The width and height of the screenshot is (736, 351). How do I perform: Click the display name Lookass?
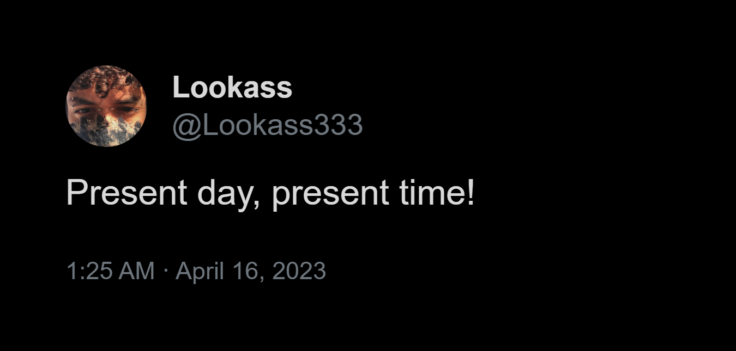(x=232, y=88)
